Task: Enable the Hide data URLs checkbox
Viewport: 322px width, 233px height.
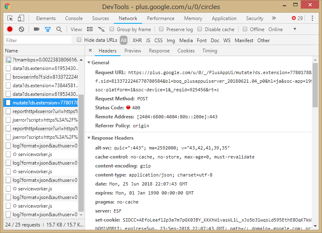Action: click(x=79, y=40)
